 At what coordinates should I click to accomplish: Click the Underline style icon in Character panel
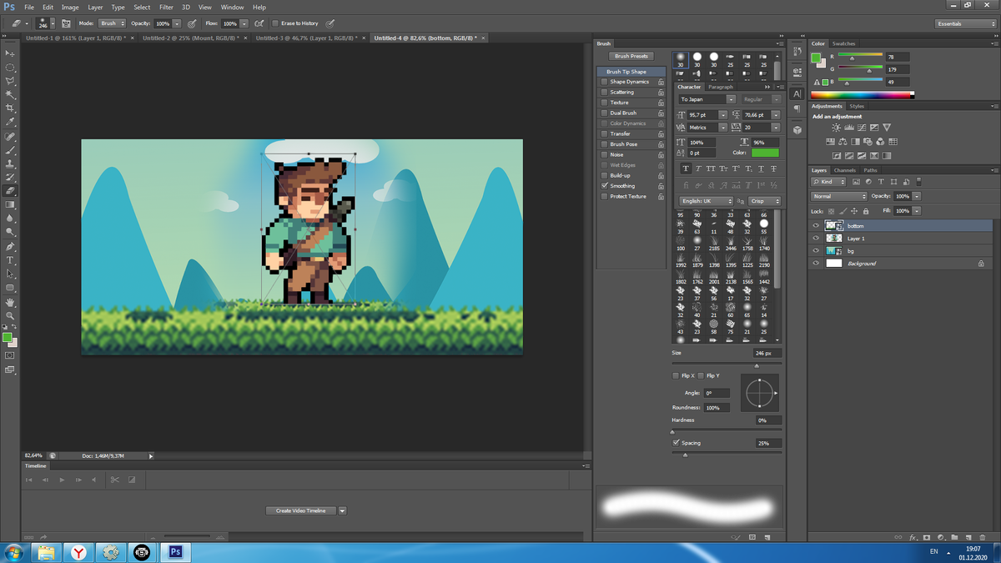pos(762,169)
